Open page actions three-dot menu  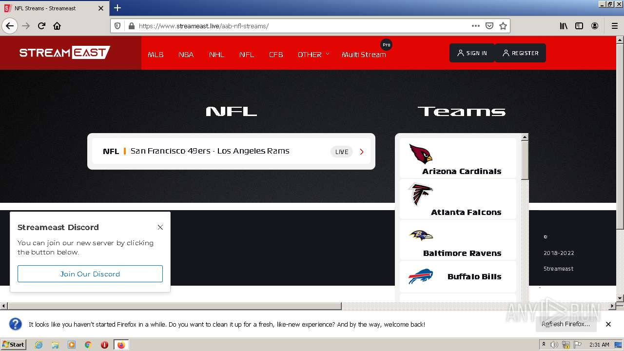[x=476, y=26]
